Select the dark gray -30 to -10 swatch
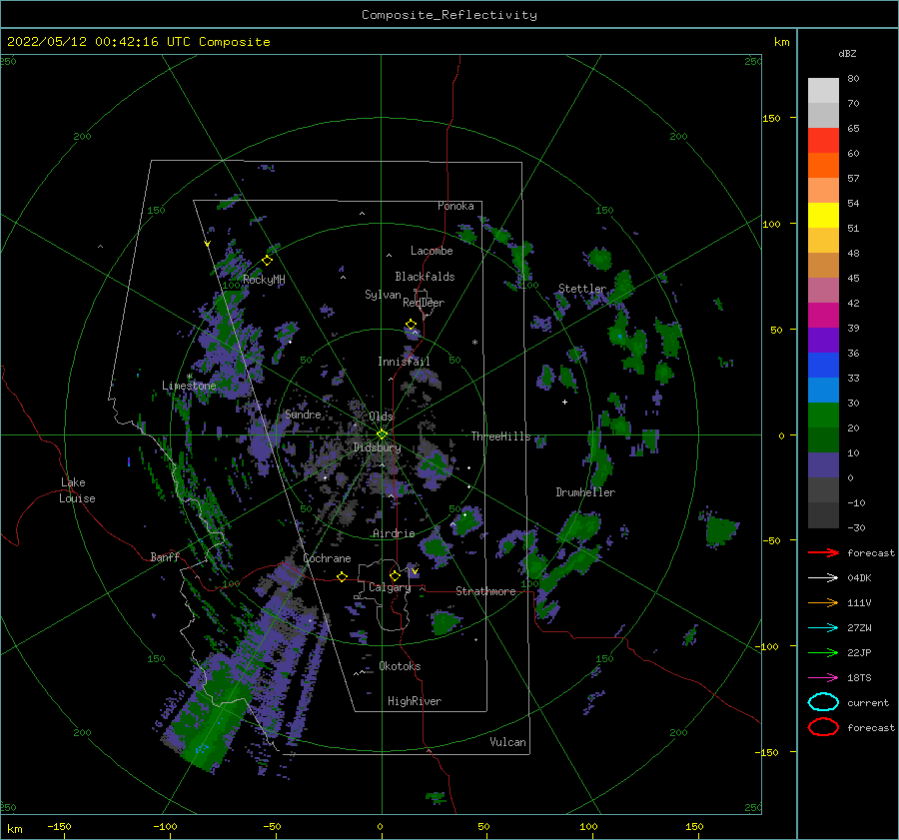The image size is (899, 840). (823, 515)
